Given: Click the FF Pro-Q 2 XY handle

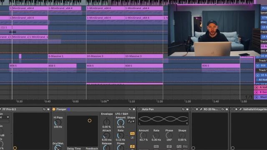Looking at the screenshot, I should [x=15, y=148].
